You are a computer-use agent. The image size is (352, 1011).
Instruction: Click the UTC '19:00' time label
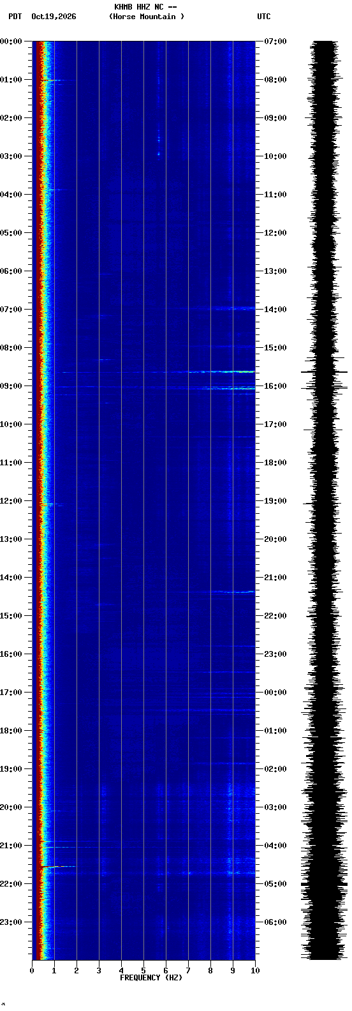(x=275, y=501)
